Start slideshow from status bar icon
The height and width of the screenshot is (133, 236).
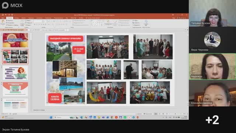pyautogui.click(x=167, y=114)
